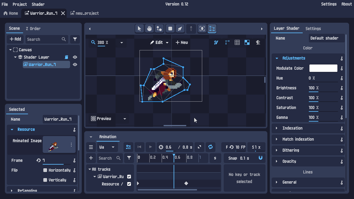Select the upward arrow tool
This screenshot has width=354, height=199.
click(191, 29)
